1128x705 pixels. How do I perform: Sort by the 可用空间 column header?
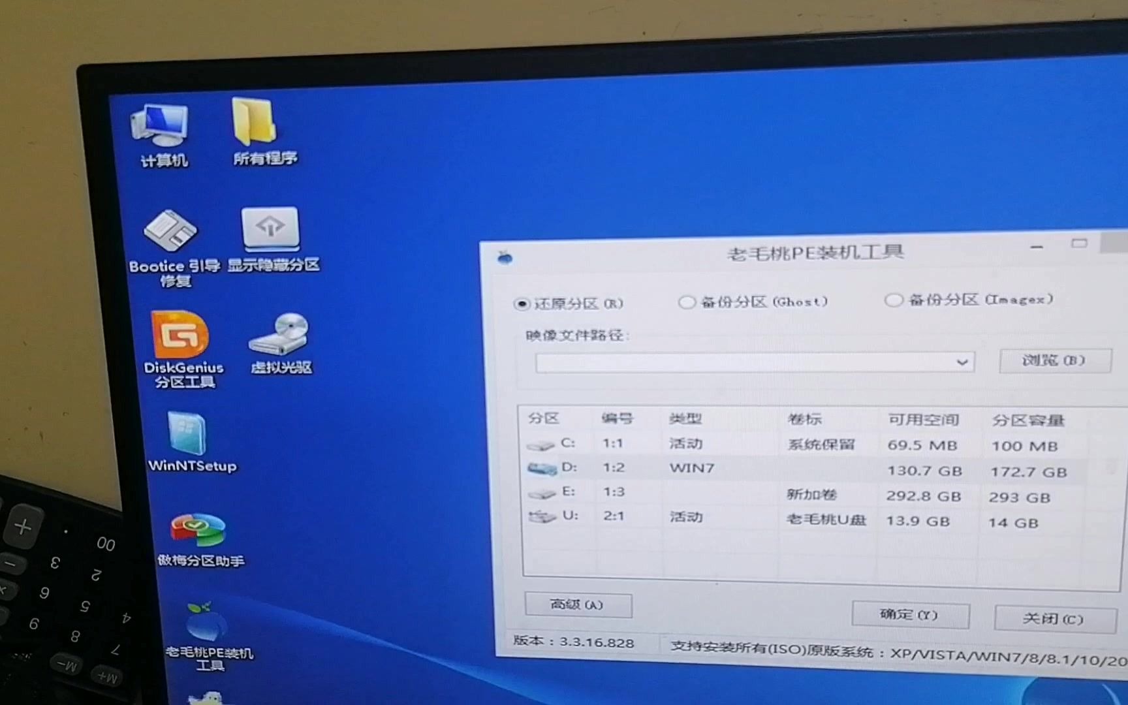(923, 420)
